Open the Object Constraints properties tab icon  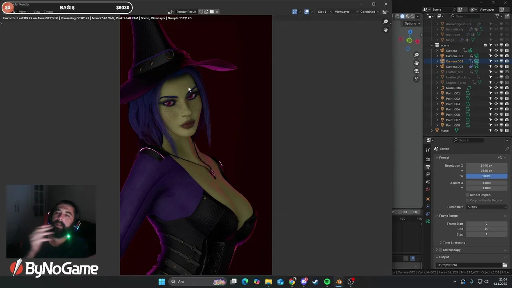point(428,214)
